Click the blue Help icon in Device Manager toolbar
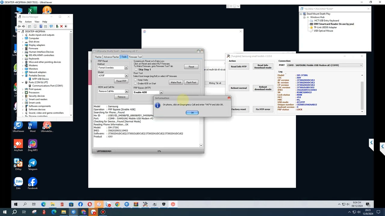 coord(40,26)
